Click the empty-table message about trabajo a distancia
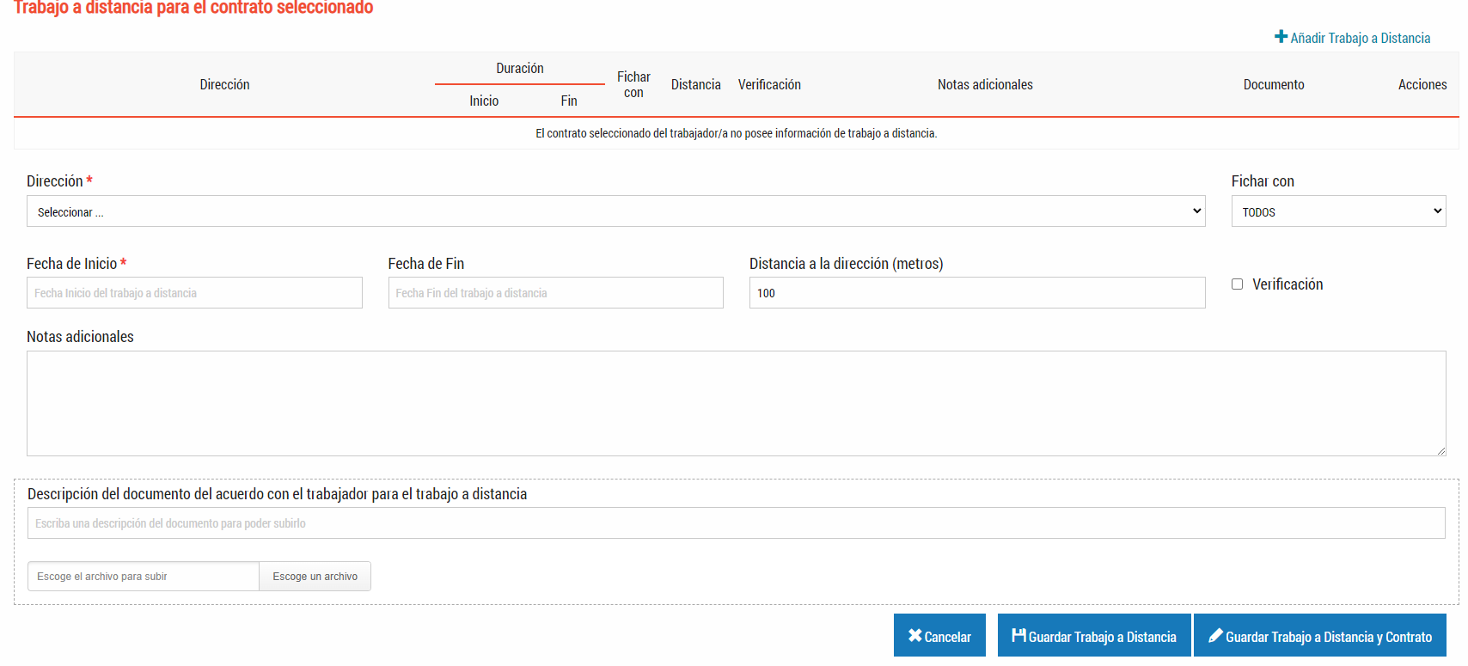 coord(736,133)
